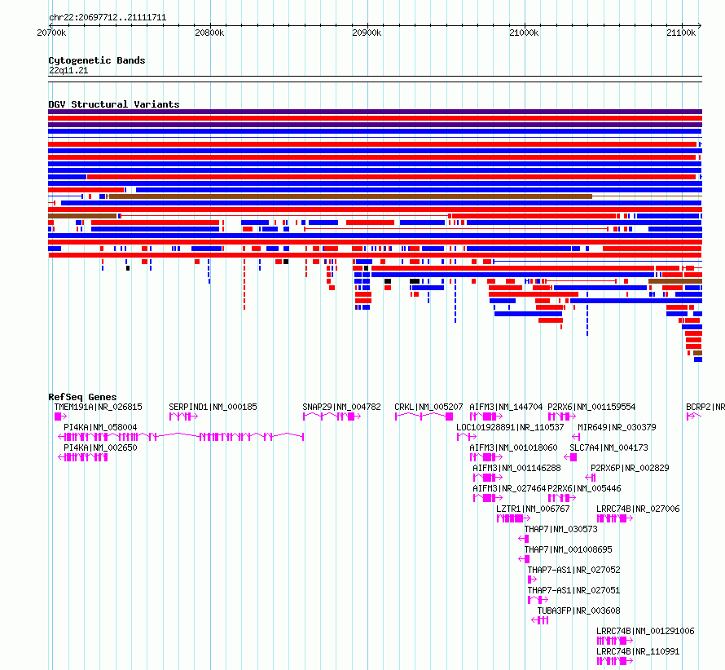Select the DGV Structural Variants track title
725x670 pixels.
click(x=114, y=104)
